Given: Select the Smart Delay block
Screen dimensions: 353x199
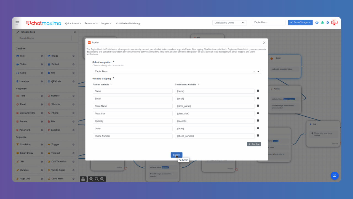Looking at the screenshot, I should [x=30, y=153].
